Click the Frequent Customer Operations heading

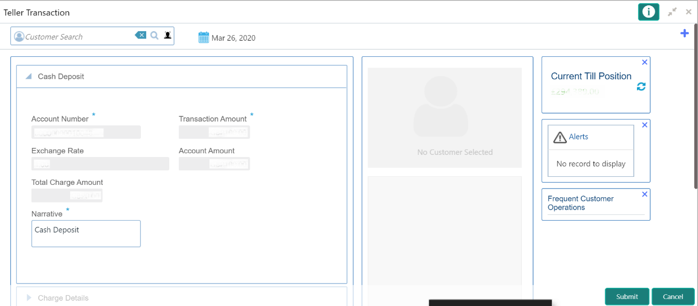pyautogui.click(x=581, y=203)
